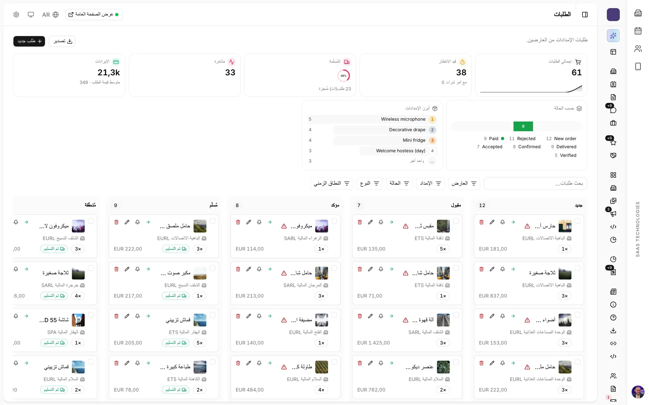Delete the EUR 484,00 order card

[238, 363]
